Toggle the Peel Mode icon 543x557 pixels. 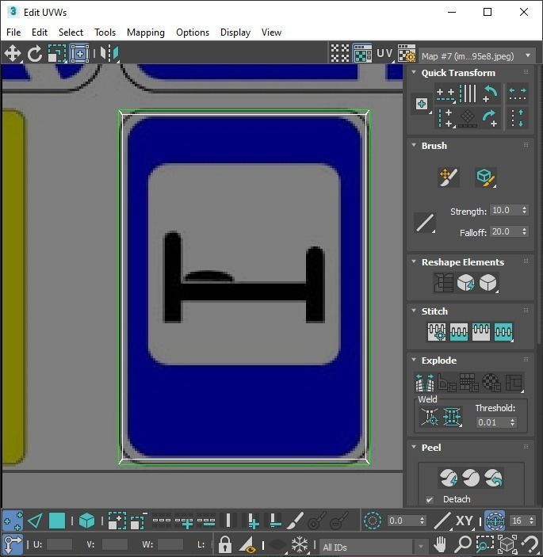point(471,478)
